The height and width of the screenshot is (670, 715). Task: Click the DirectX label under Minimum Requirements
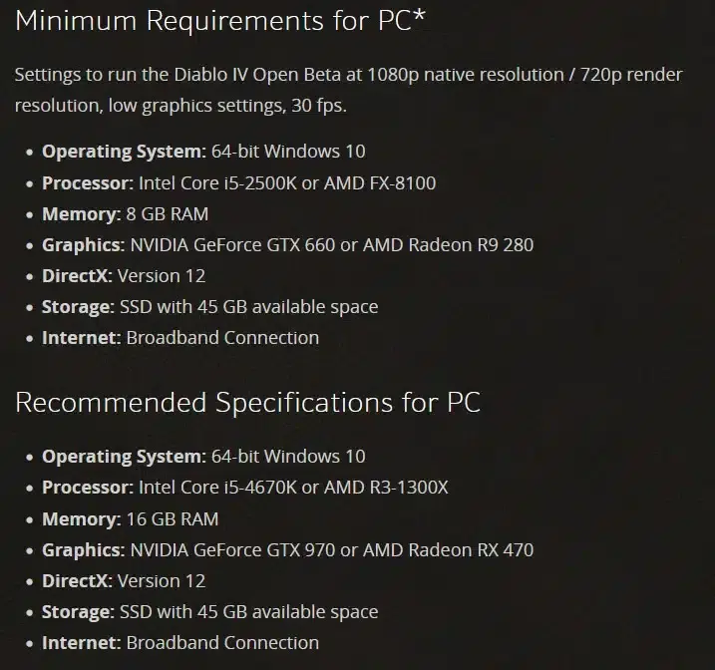click(78, 275)
